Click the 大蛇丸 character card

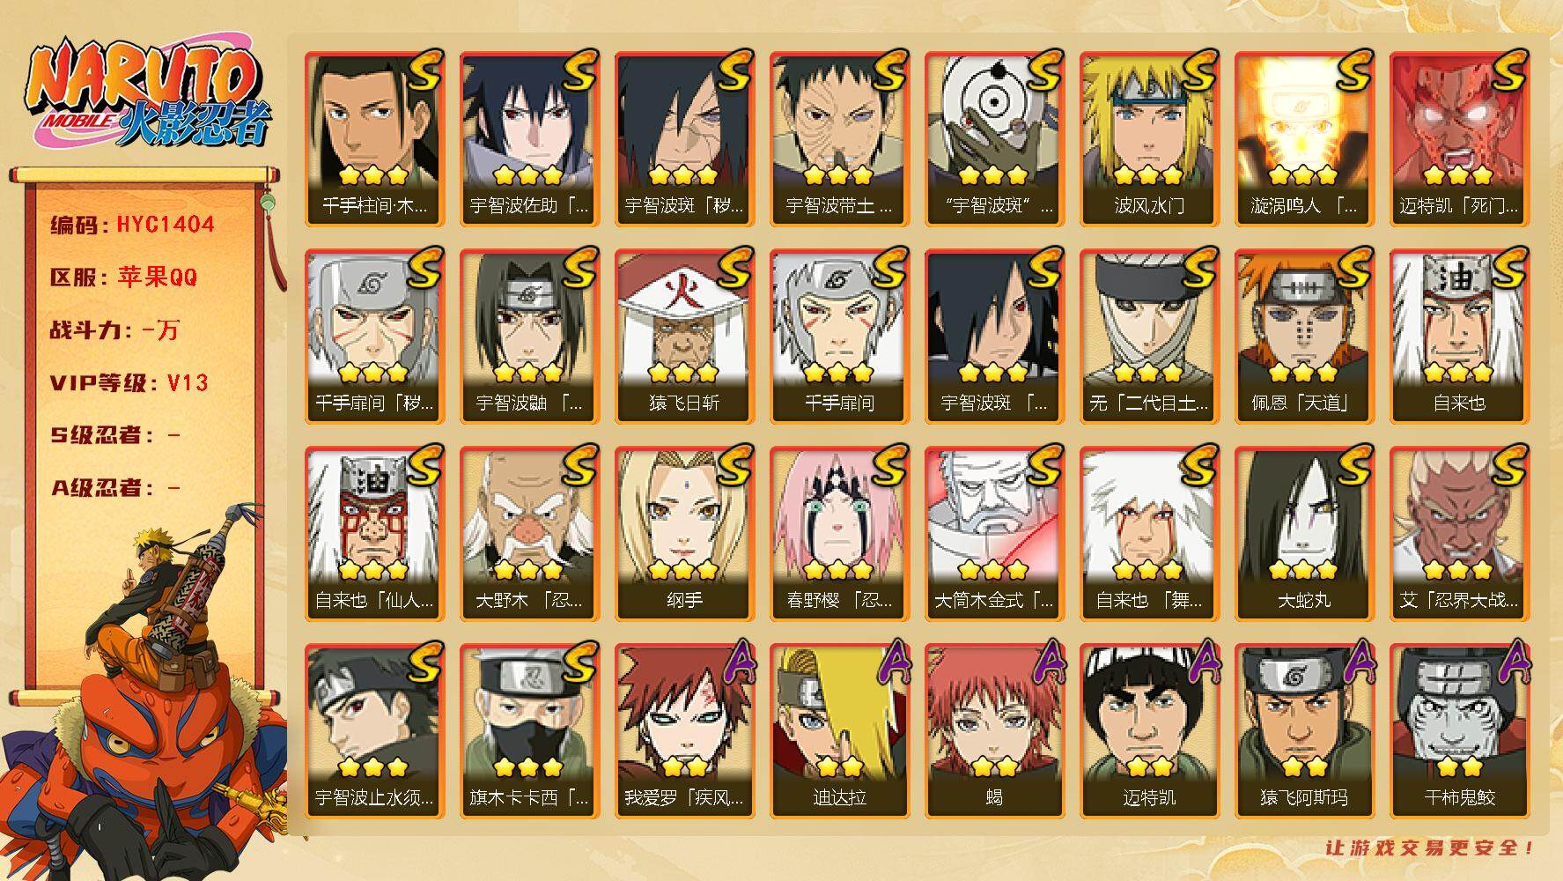pos(1304,533)
